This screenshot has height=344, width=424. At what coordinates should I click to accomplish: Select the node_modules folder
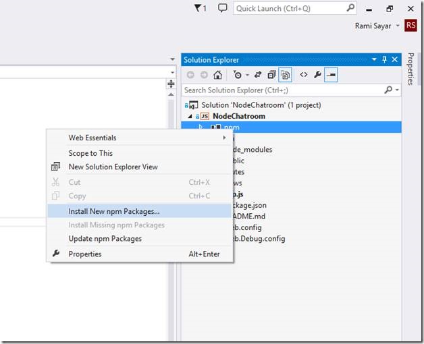(x=253, y=150)
